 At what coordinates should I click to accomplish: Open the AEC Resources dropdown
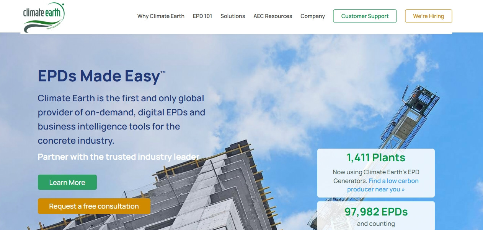pyautogui.click(x=273, y=16)
